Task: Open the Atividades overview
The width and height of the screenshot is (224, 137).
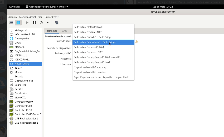Action: coord(15,7)
